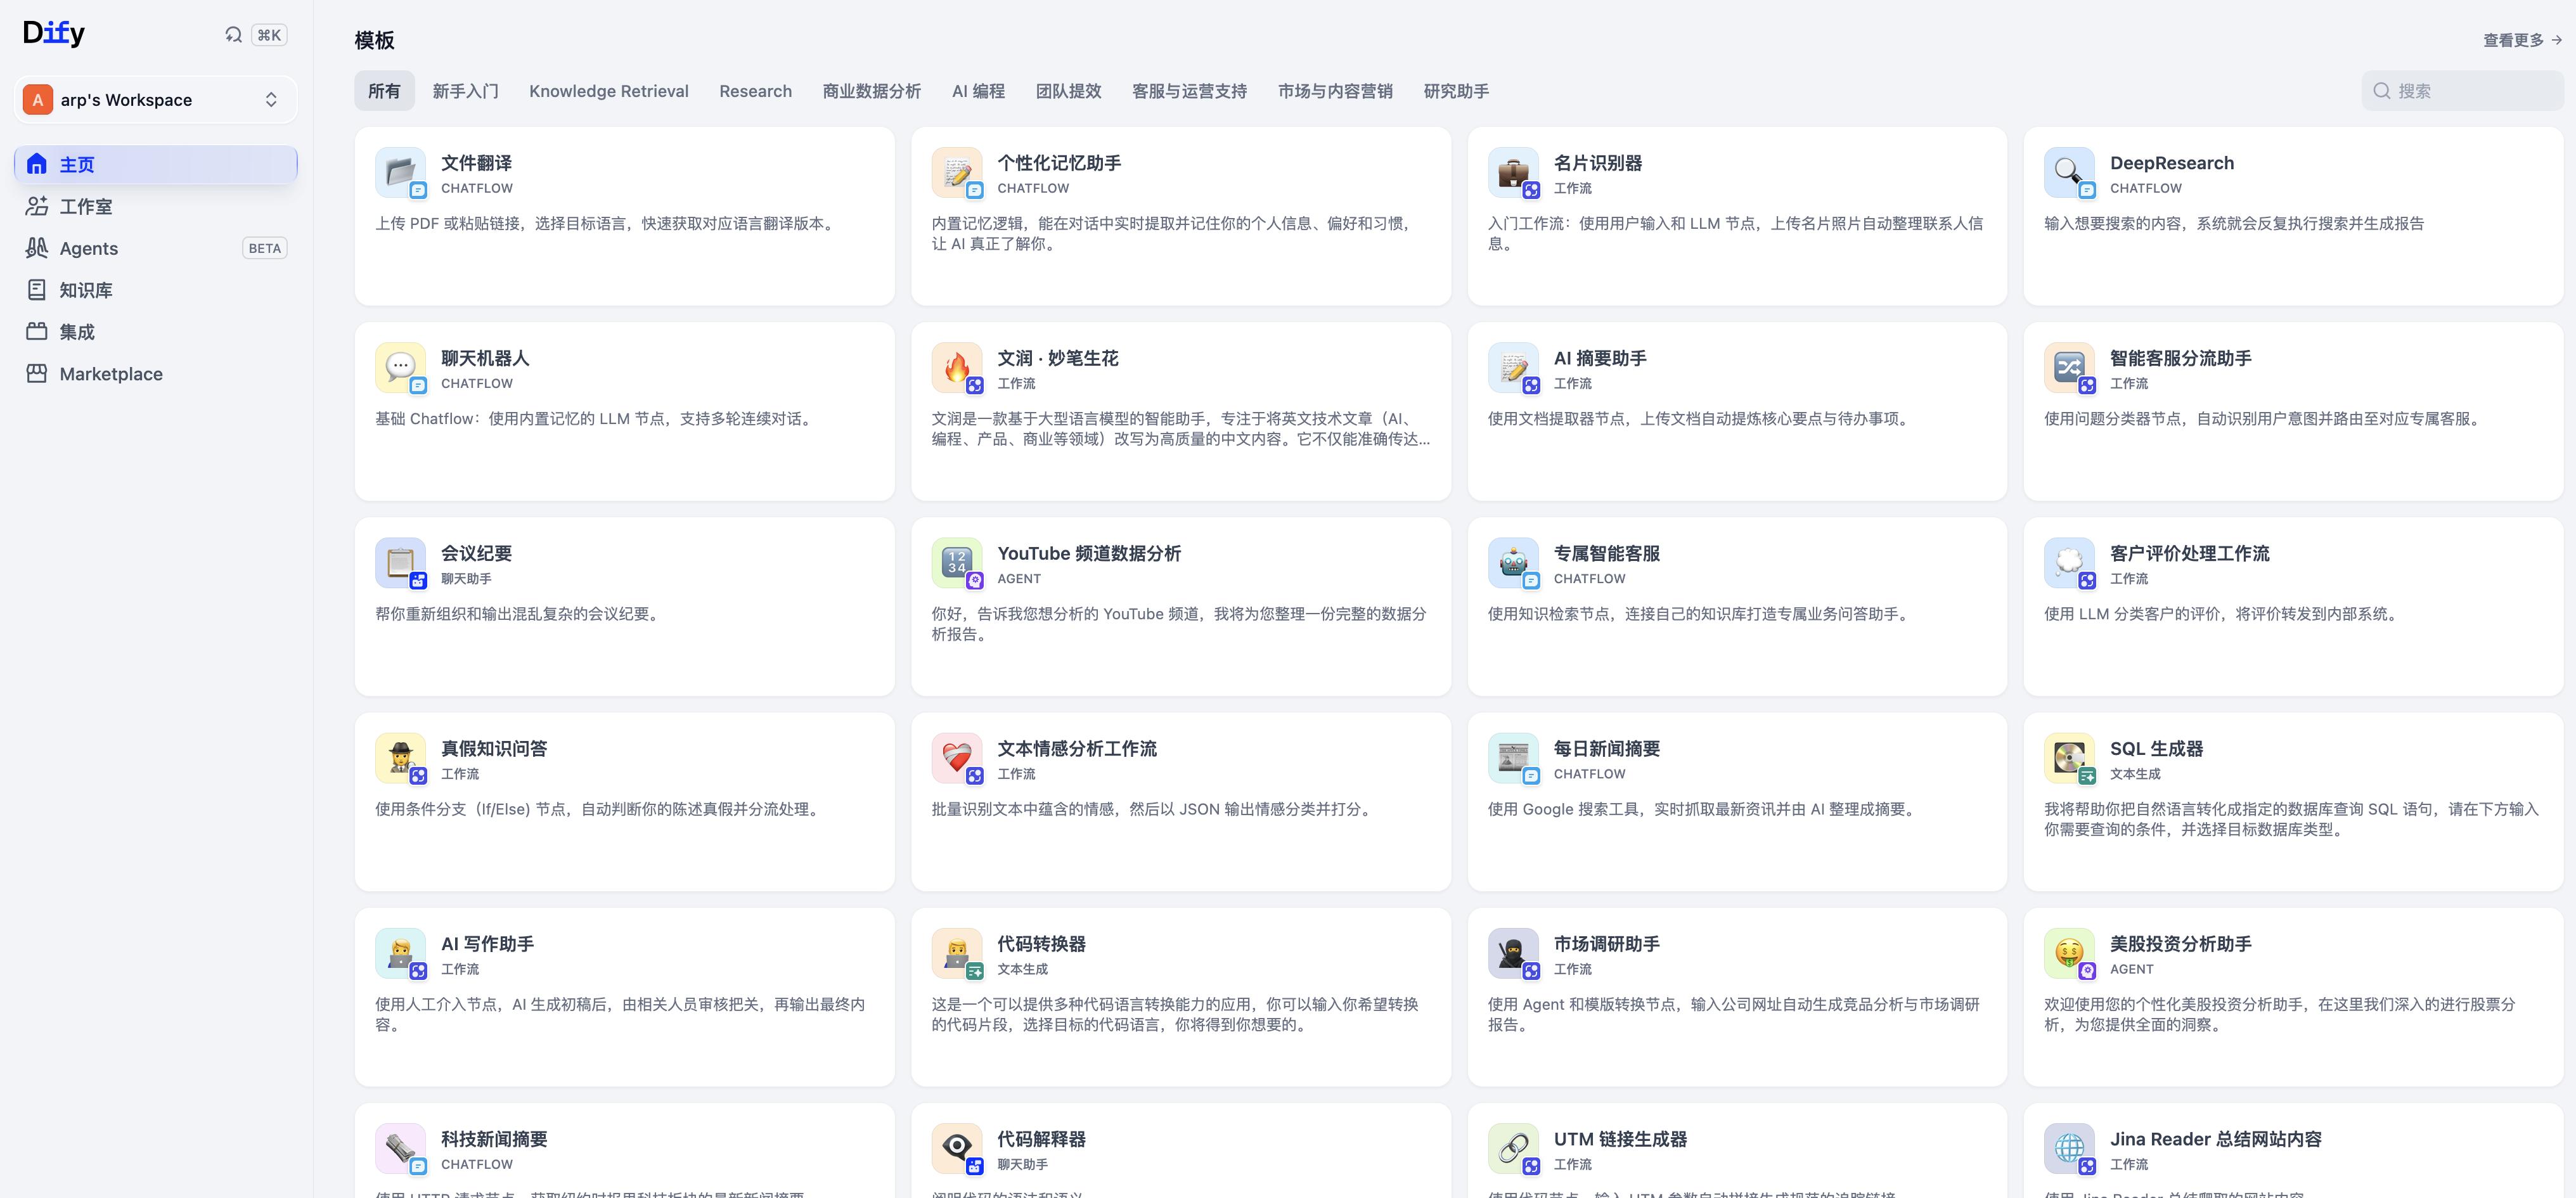Click the DeepResearch magnifier icon
This screenshot has width=2576, height=1198.
click(x=2068, y=172)
